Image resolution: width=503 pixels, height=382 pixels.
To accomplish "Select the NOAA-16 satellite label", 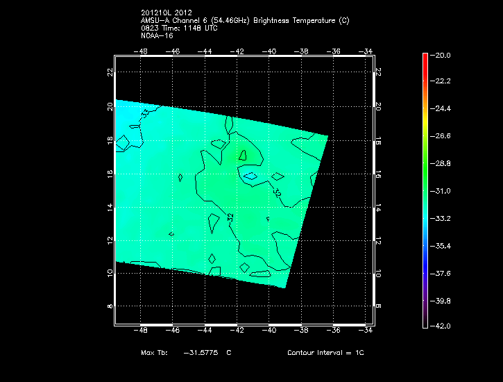I will (156, 36).
